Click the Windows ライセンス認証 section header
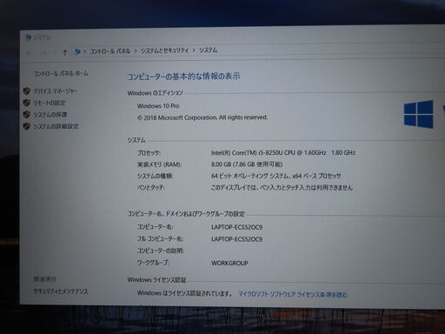 pos(156,280)
